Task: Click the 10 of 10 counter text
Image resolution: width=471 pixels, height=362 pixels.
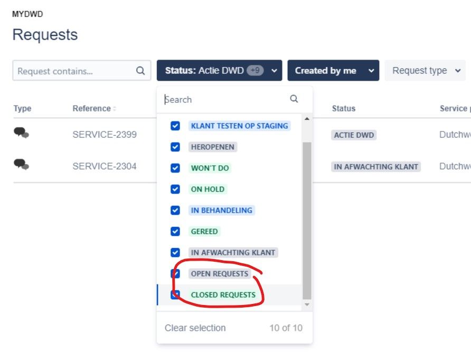Action: (x=286, y=328)
